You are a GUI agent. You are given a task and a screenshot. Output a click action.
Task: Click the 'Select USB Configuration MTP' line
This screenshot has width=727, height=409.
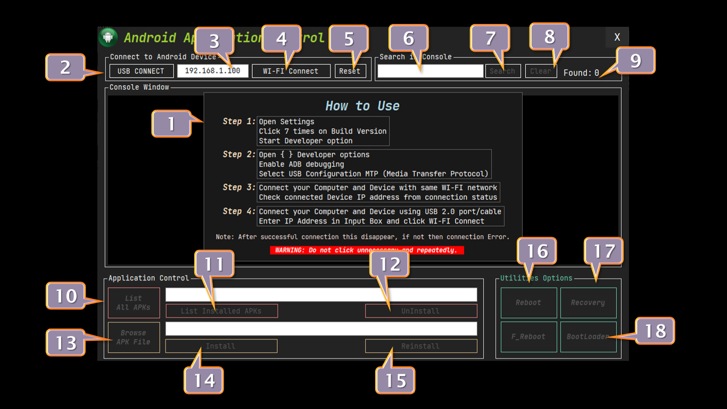pos(374,174)
